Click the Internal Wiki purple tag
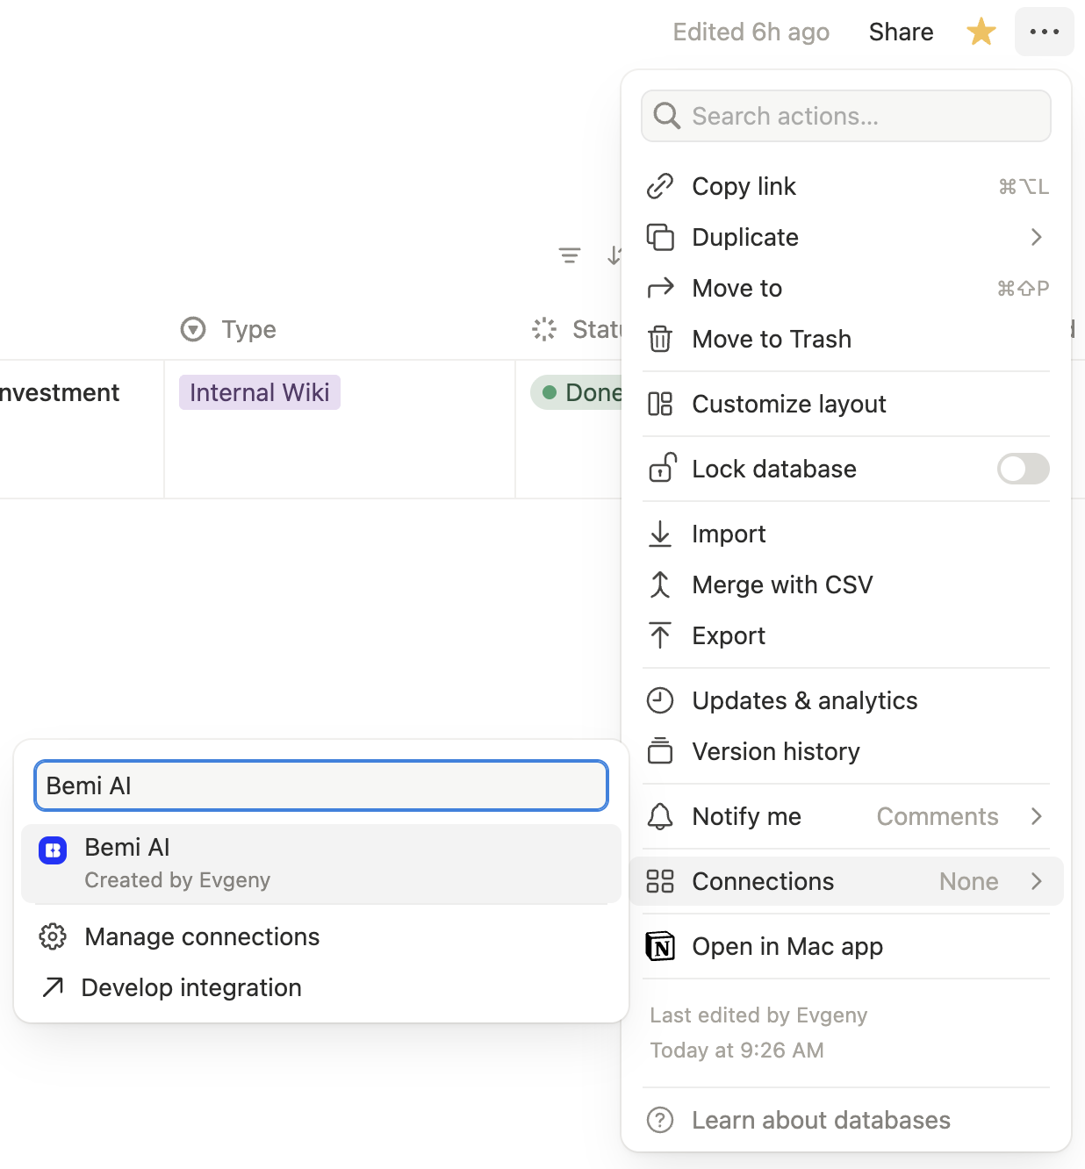The width and height of the screenshot is (1085, 1169). (259, 392)
